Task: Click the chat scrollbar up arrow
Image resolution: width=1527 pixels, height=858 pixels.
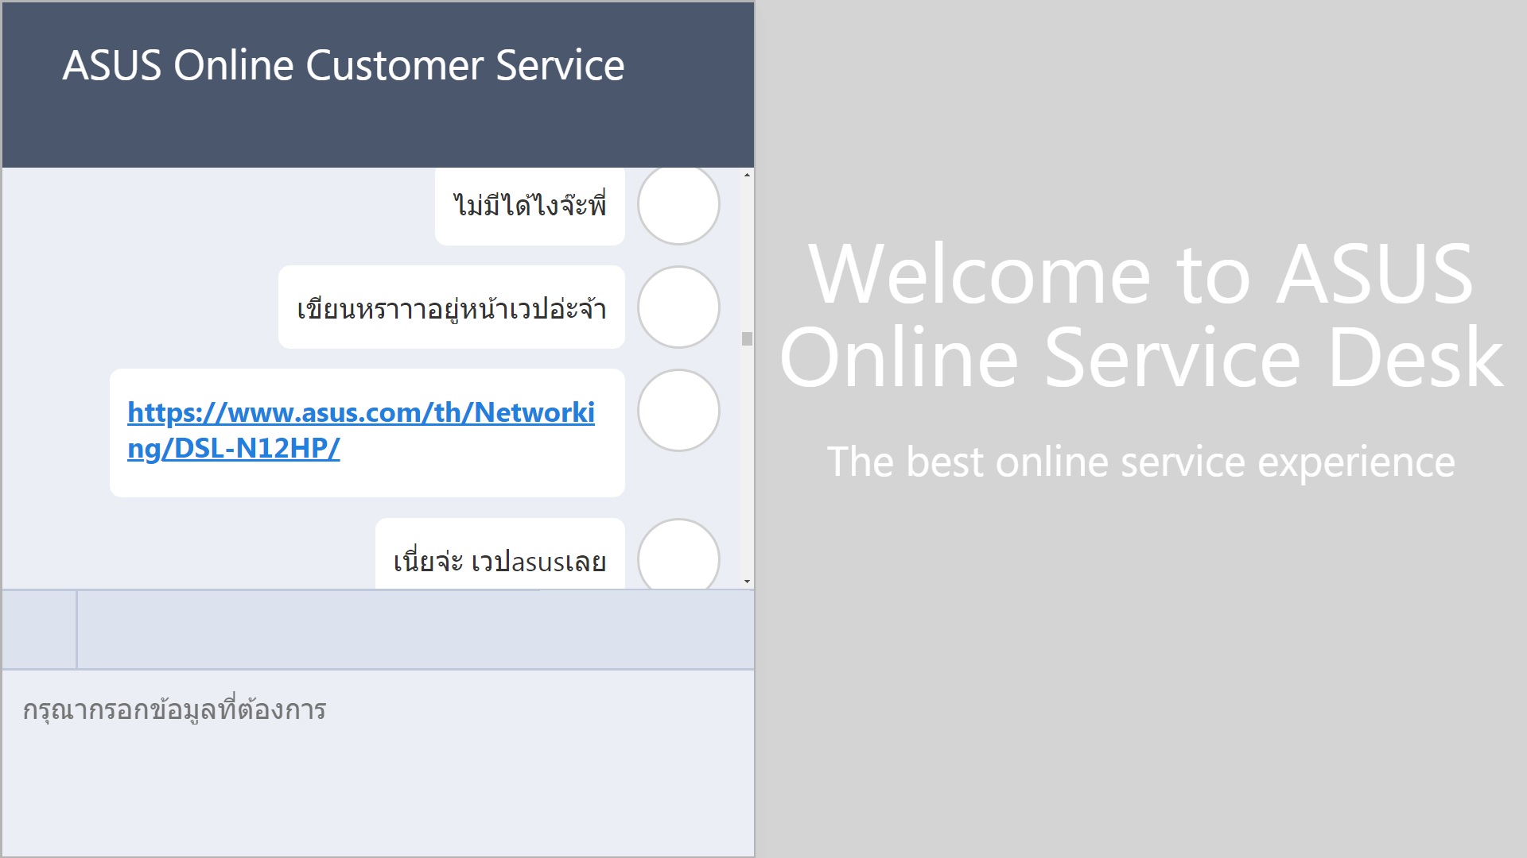Action: (747, 175)
